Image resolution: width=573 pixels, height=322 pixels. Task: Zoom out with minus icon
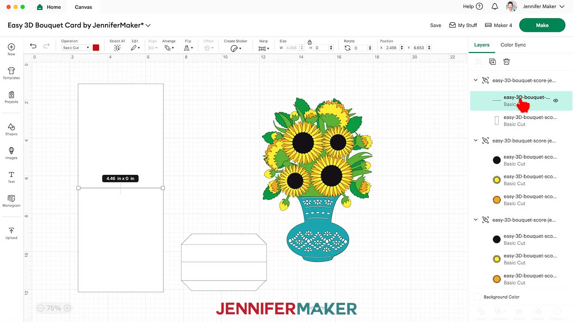41,308
